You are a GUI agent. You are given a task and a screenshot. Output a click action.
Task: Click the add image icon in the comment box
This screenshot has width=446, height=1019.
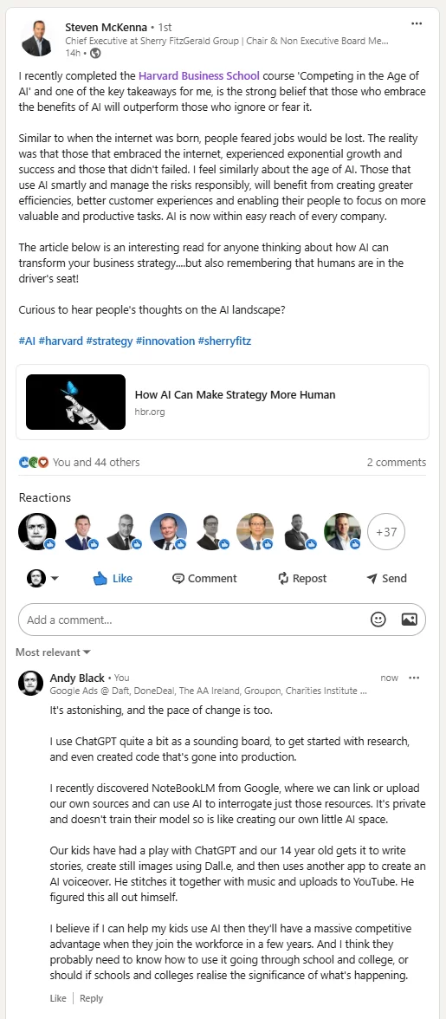409,620
